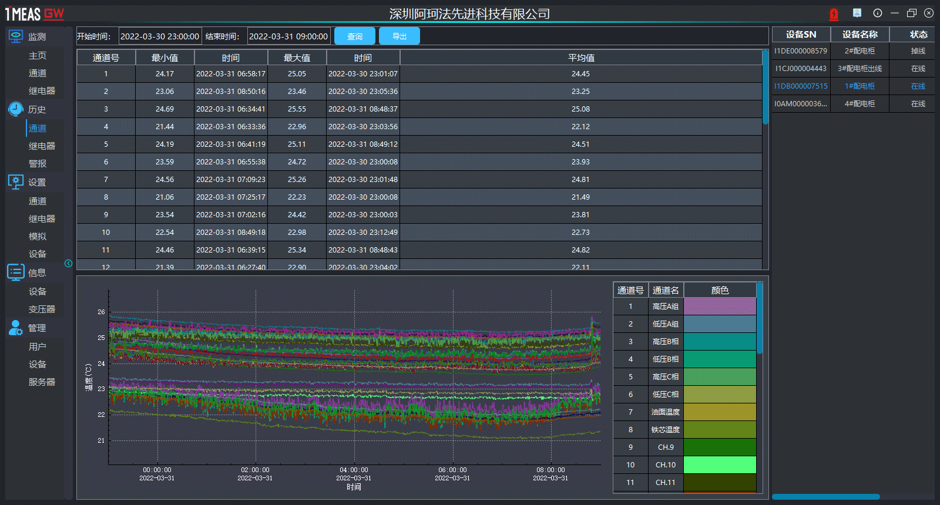This screenshot has height=505, width=940.
Task: Click the 导出 export button
Action: point(399,36)
